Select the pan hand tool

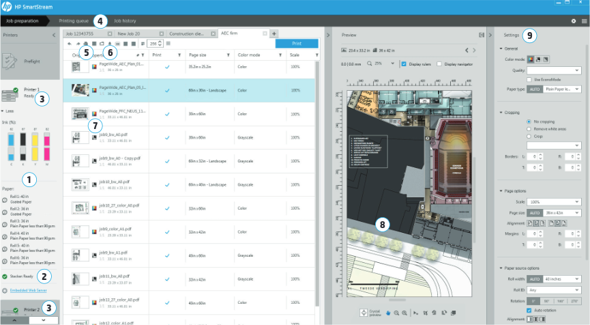pyautogui.click(x=387, y=312)
